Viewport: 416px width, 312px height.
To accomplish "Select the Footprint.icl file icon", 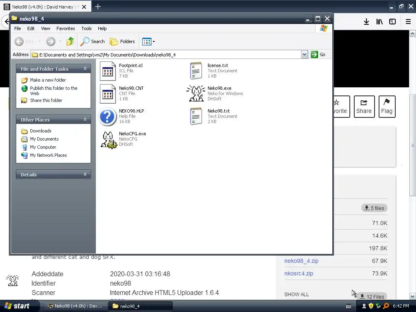I will [108, 71].
